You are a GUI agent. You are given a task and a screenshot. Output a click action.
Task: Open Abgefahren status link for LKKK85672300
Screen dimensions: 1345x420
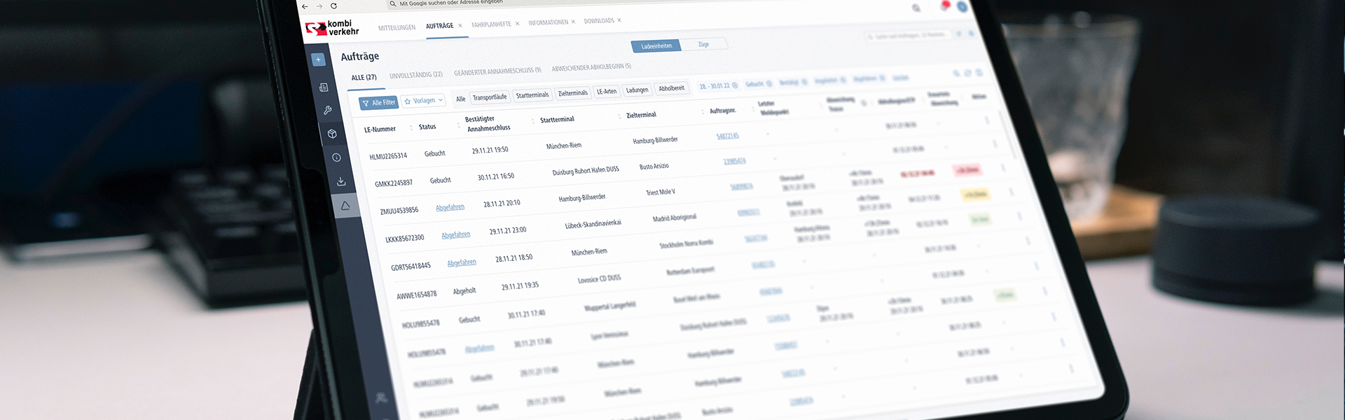455,234
